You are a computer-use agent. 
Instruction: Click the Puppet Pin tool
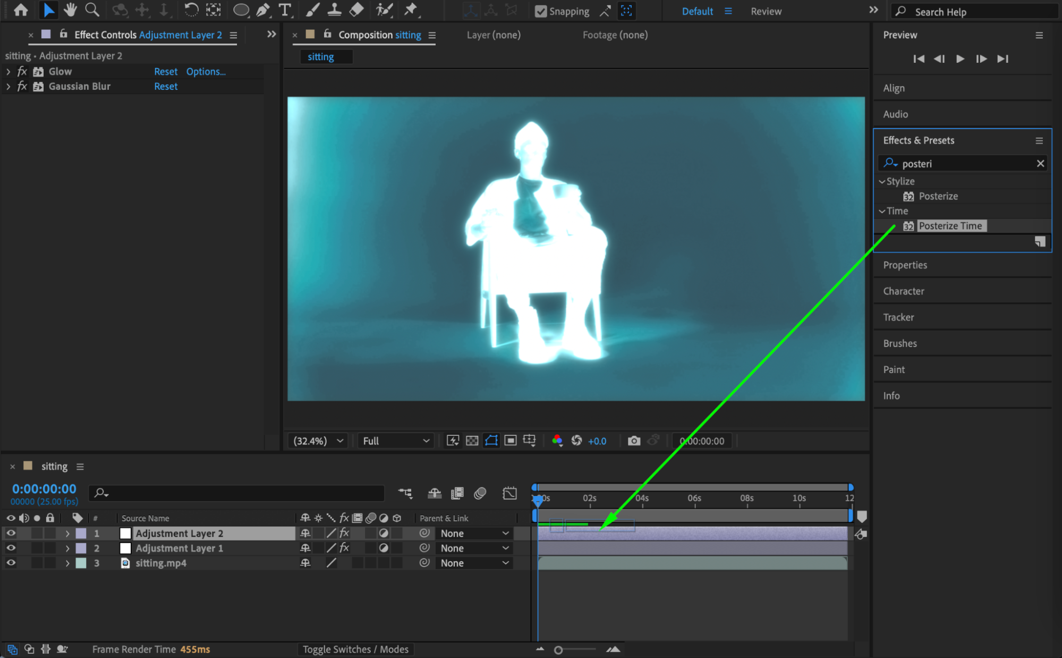coord(411,10)
